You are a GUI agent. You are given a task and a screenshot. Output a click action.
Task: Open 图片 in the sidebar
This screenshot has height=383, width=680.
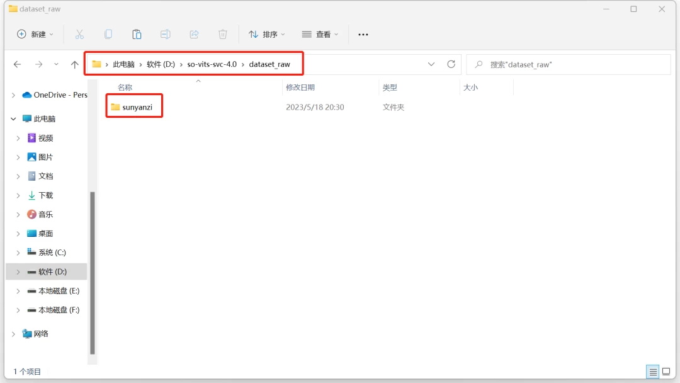40,157
